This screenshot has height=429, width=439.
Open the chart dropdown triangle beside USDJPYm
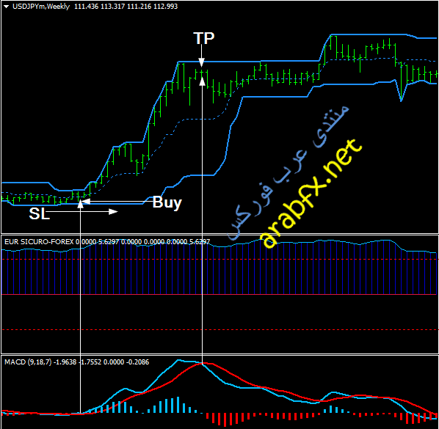click(6, 7)
